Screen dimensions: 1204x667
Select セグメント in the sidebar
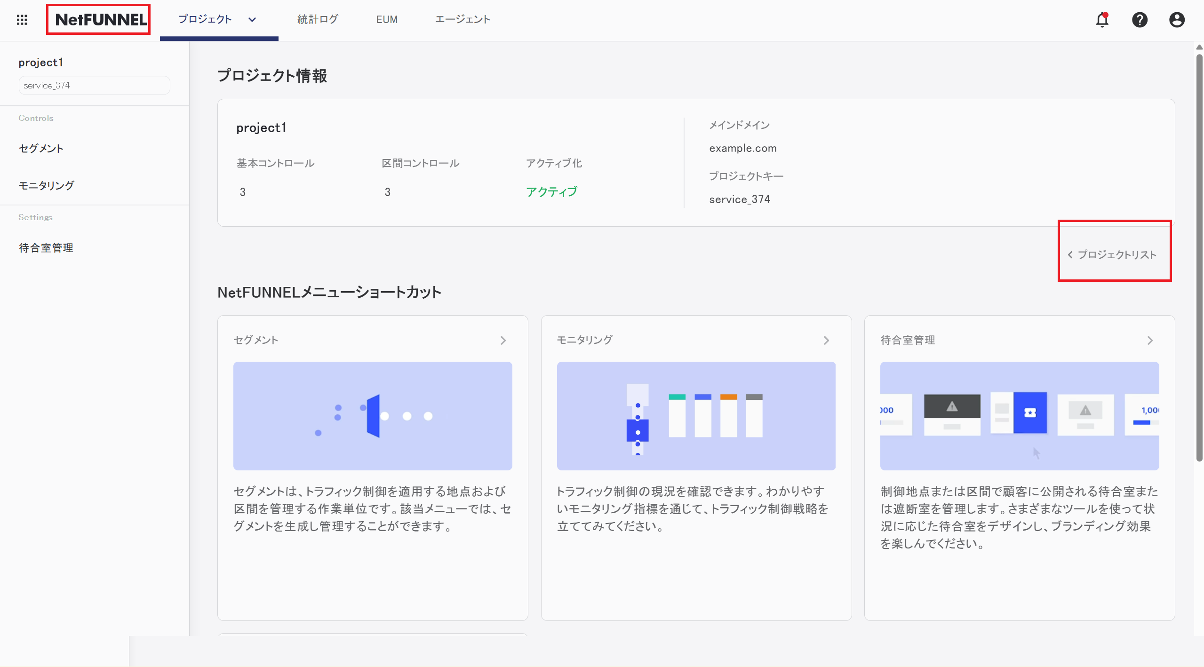[x=41, y=148]
